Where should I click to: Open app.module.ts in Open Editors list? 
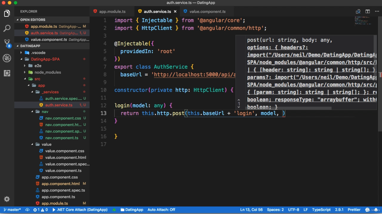coord(52,26)
